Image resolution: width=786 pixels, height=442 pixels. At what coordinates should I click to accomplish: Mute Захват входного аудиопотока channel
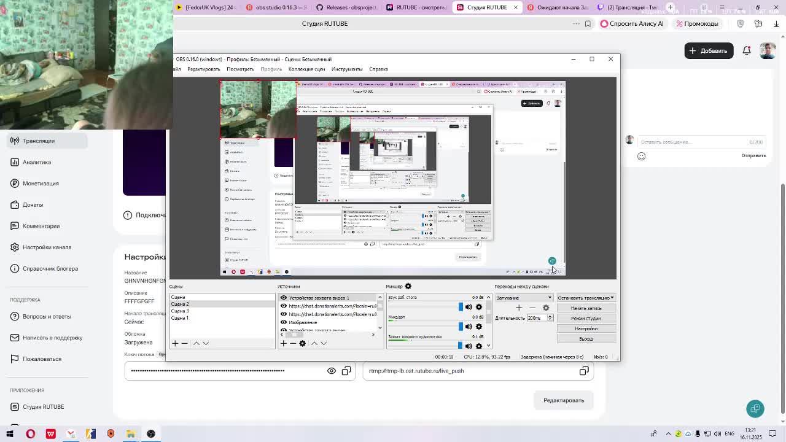tap(469, 345)
